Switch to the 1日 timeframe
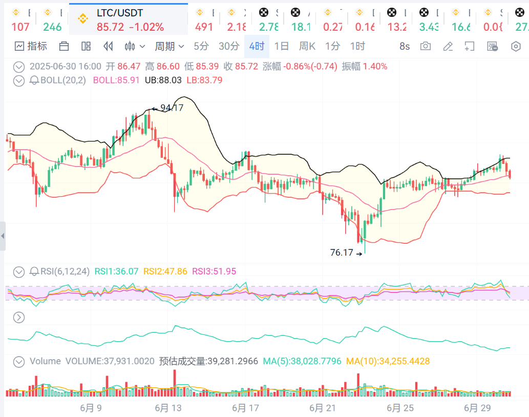Viewport: 529px width, 417px height. (x=281, y=46)
